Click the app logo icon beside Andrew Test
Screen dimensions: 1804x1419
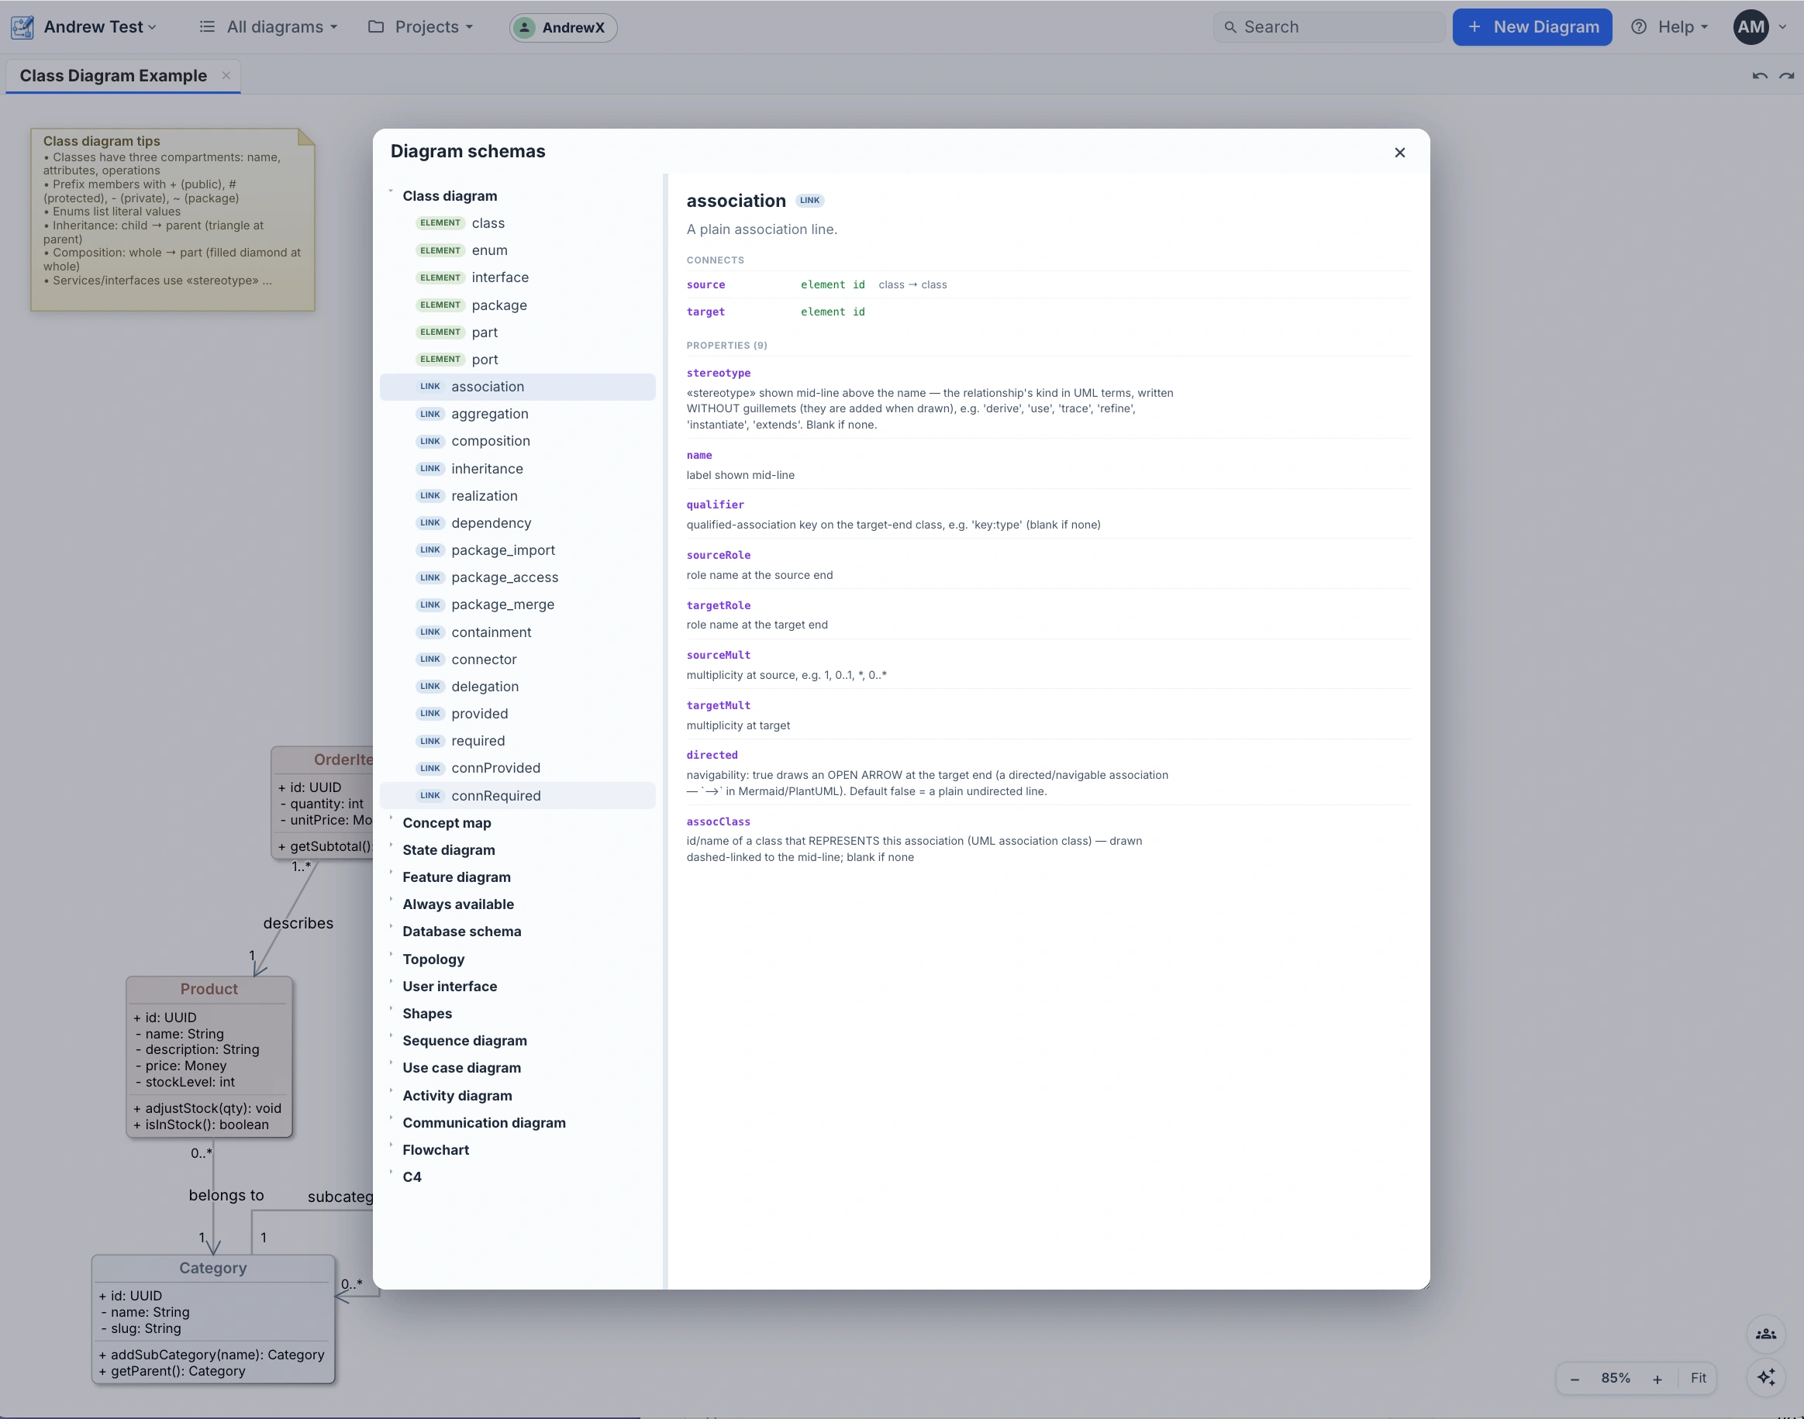click(22, 27)
